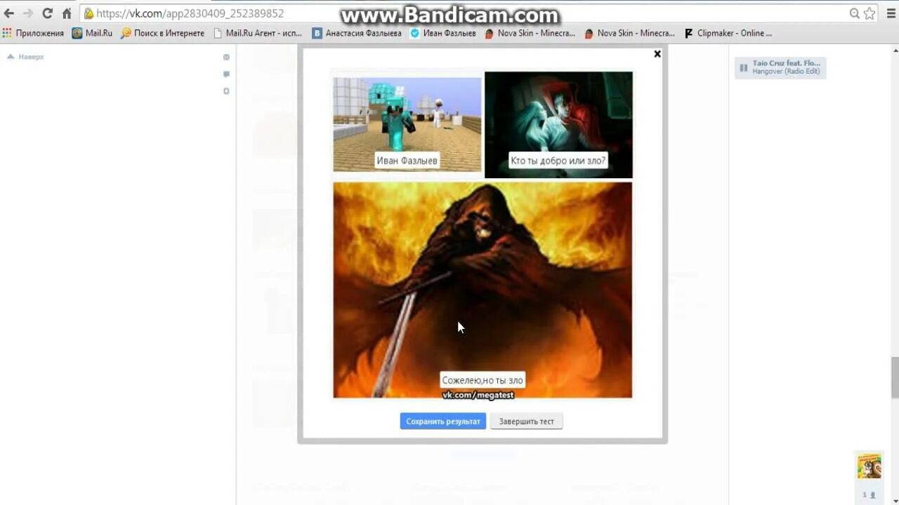Go back with the browser back arrow
899x505 pixels.
tap(9, 13)
